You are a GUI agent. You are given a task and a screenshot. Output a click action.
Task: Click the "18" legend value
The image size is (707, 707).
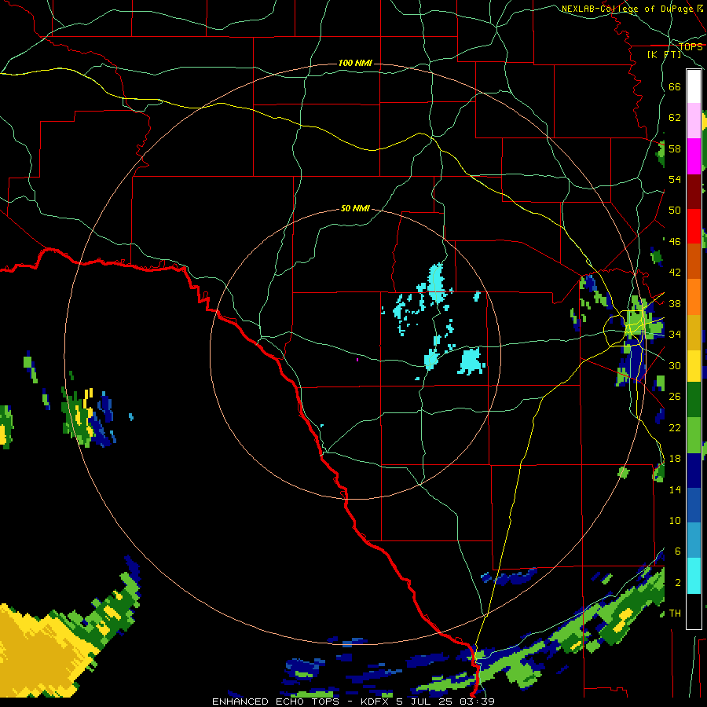click(x=675, y=459)
